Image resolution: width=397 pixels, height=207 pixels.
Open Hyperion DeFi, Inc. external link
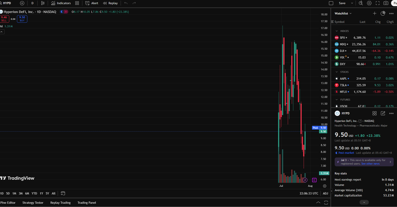pyautogui.click(x=360, y=121)
